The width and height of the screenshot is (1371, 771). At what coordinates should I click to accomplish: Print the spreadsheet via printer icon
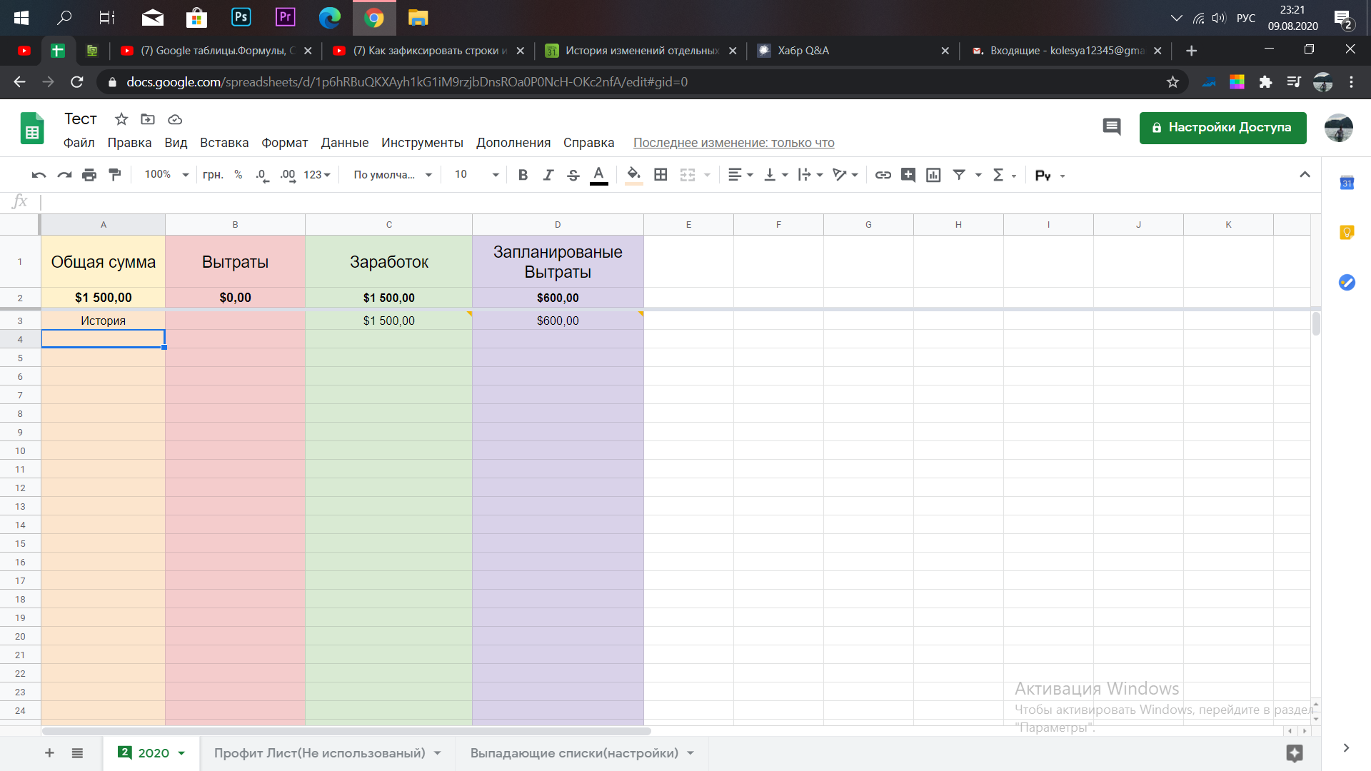tap(89, 175)
